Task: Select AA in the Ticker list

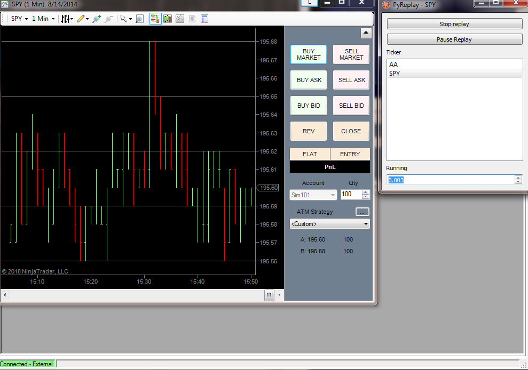Action: pos(454,65)
